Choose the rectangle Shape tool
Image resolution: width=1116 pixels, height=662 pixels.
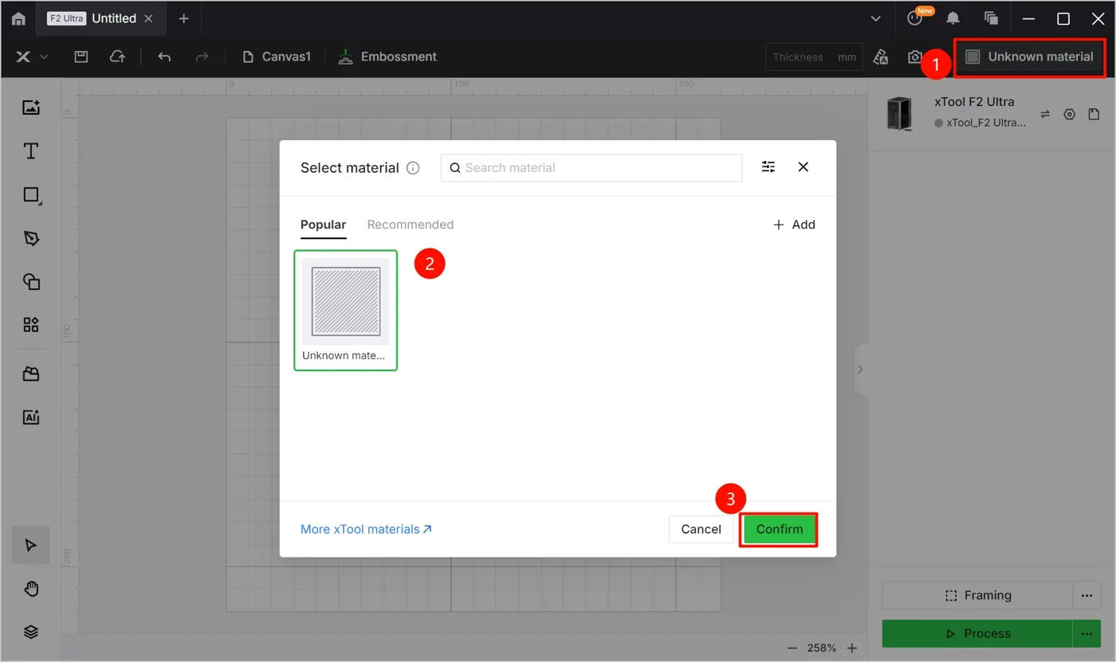click(31, 195)
